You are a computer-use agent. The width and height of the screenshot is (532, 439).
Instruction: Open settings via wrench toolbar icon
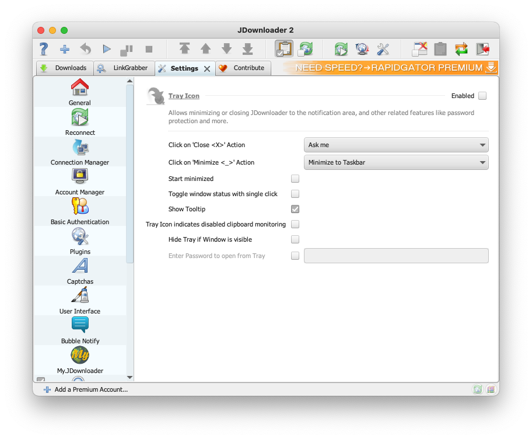click(383, 49)
